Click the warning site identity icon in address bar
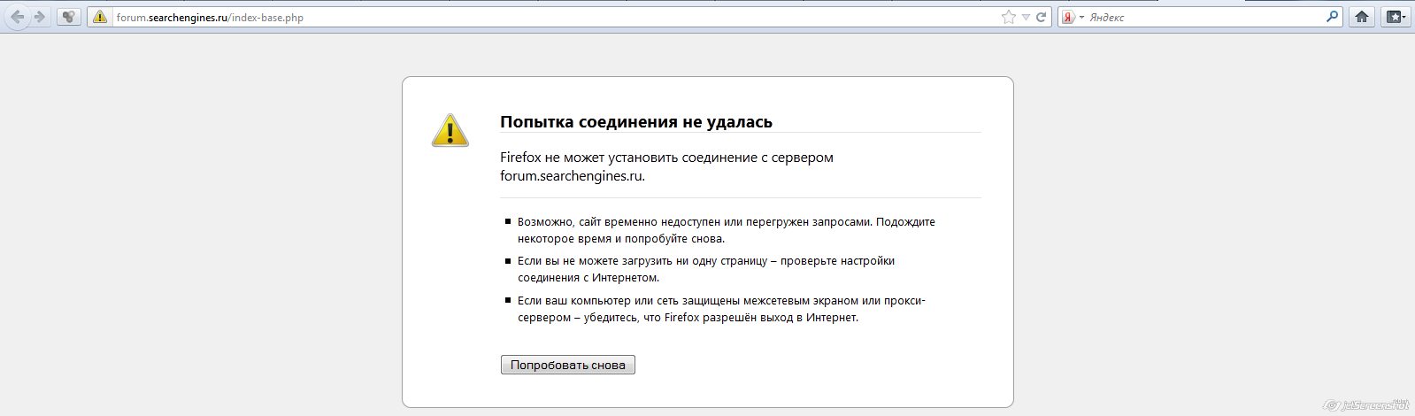This screenshot has width=1415, height=416. pos(100,17)
